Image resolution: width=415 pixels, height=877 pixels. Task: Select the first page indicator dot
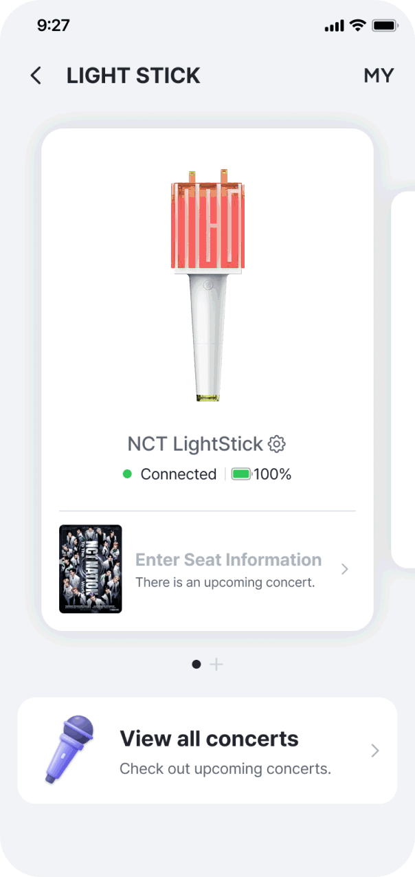[197, 664]
